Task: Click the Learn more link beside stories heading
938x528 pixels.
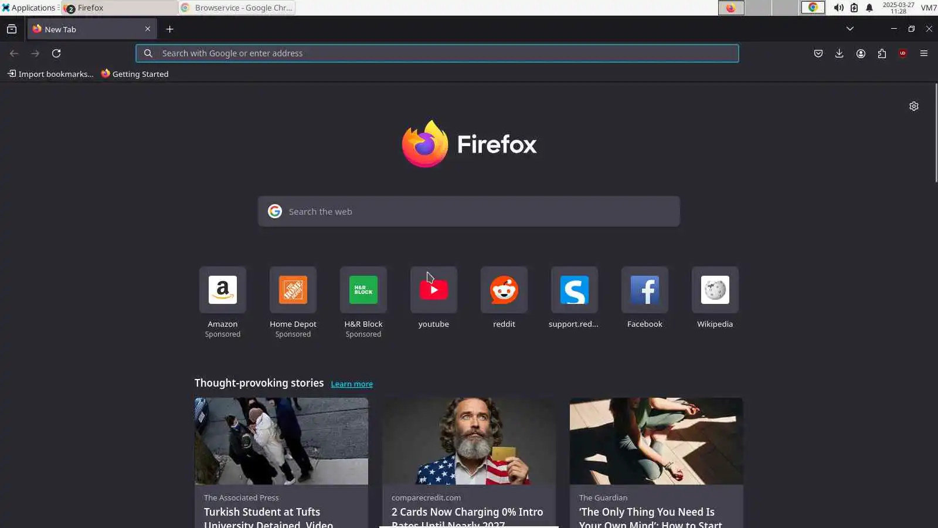Action: click(352, 384)
